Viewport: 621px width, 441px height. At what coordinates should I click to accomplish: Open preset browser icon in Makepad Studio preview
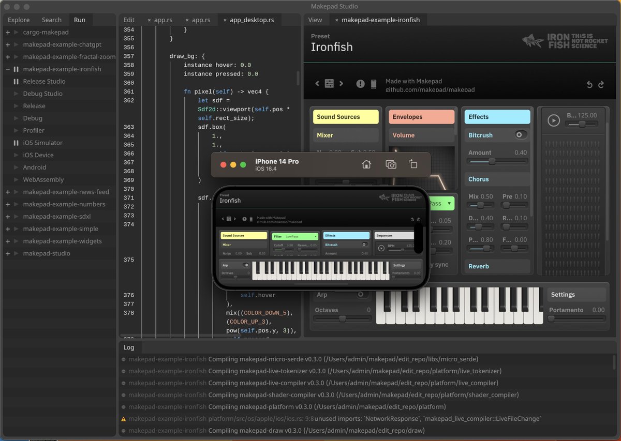click(x=329, y=84)
